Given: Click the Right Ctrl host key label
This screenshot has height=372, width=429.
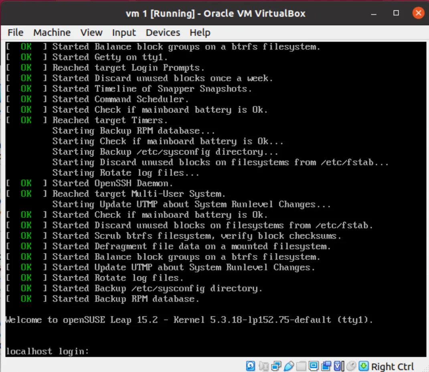Looking at the screenshot, I should click(393, 366).
